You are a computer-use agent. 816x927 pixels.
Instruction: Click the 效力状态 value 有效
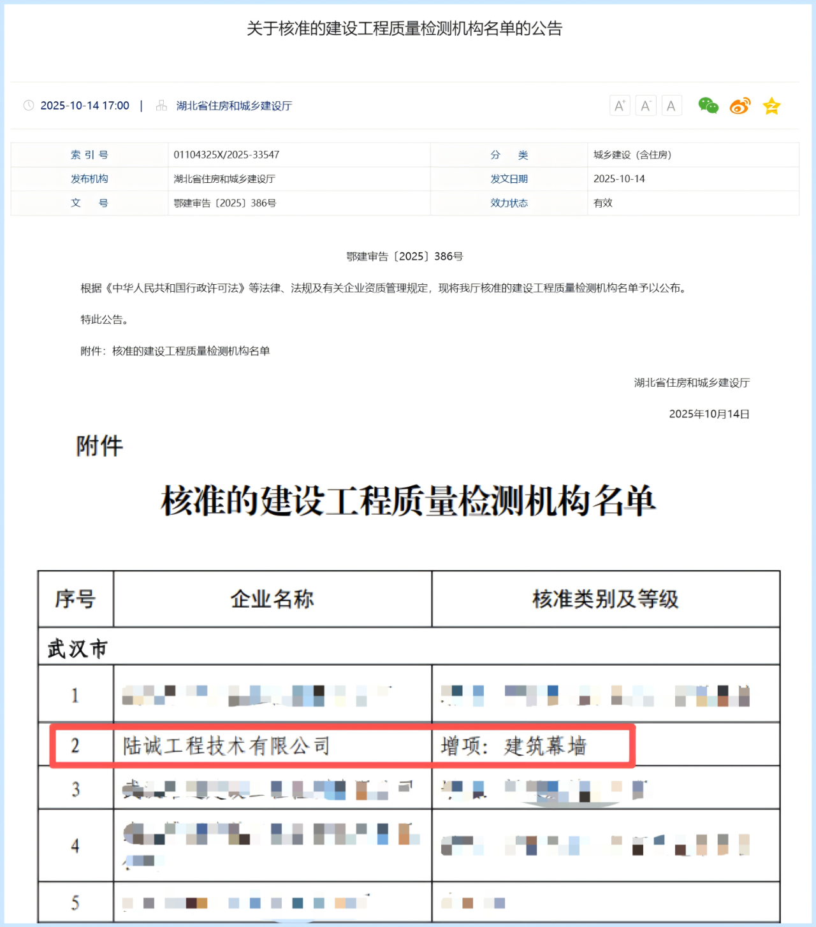tap(602, 203)
